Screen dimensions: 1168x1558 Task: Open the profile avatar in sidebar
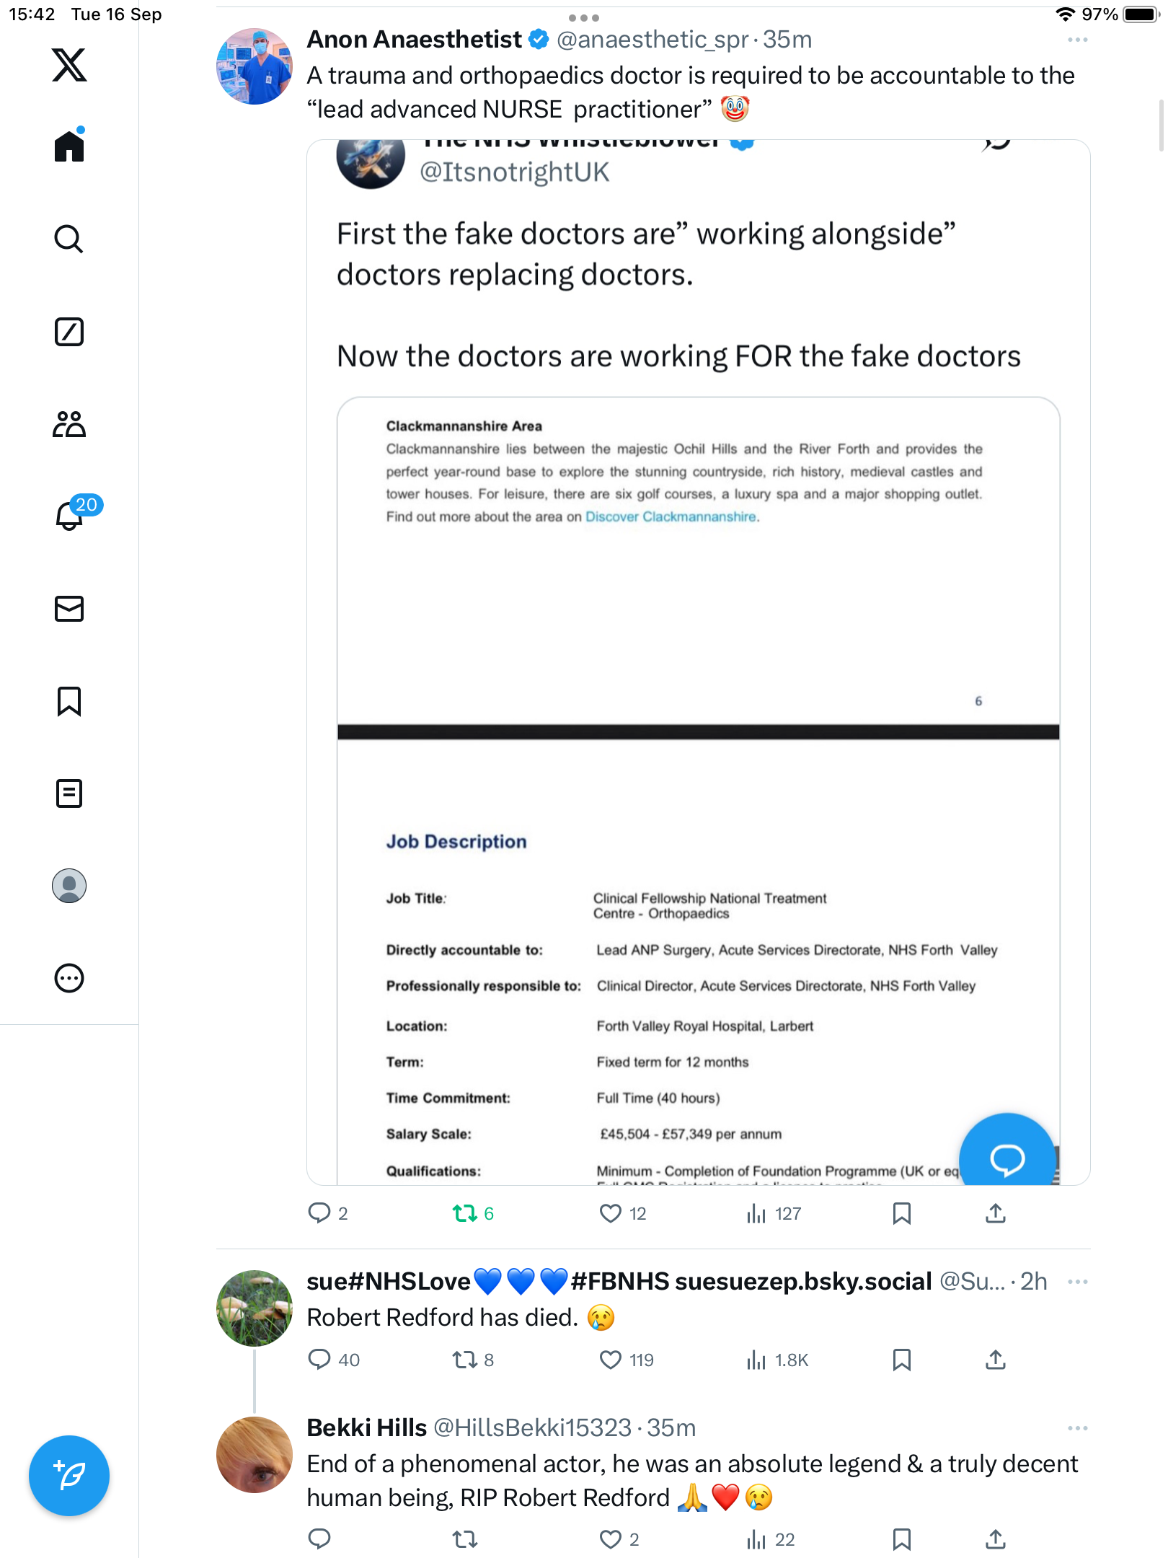click(69, 886)
